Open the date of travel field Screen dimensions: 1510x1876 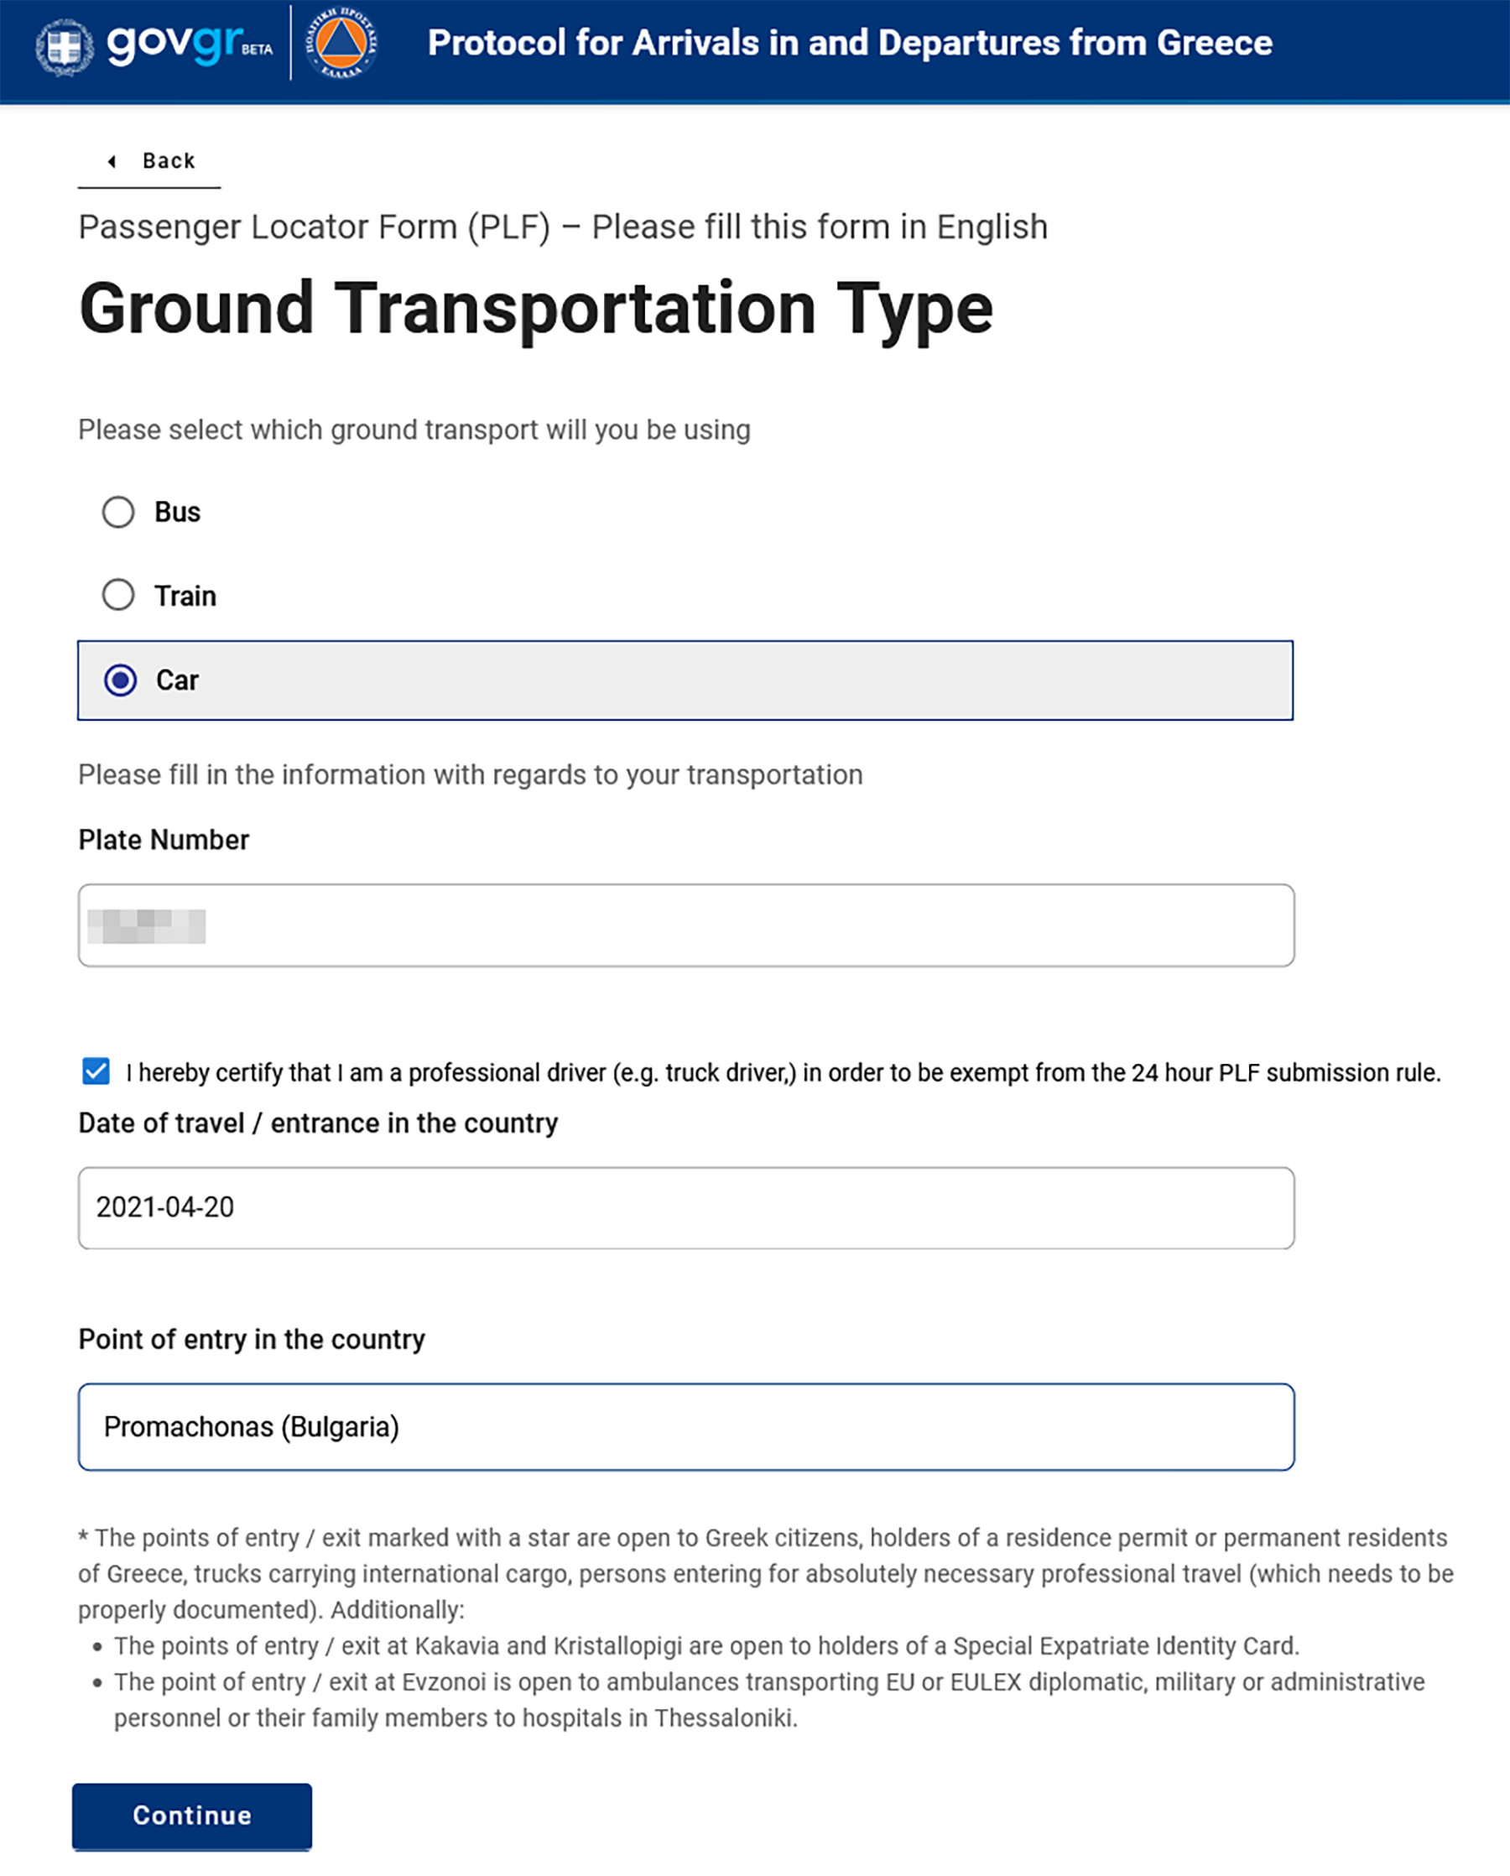[x=686, y=1208]
